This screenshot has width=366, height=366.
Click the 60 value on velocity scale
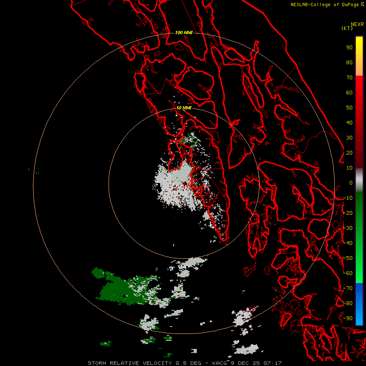coord(349,92)
